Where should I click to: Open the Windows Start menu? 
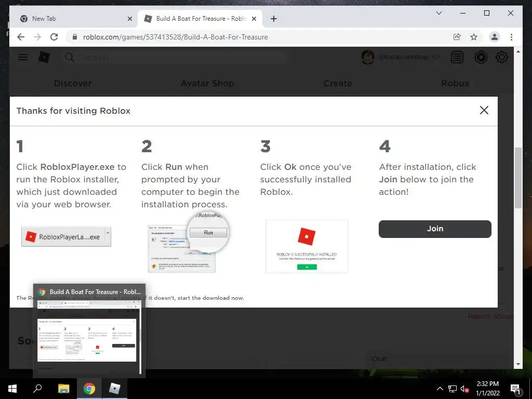point(12,389)
